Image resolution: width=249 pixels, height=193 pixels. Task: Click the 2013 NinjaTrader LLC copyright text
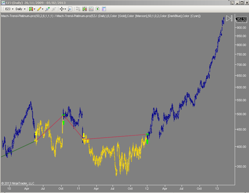(18, 183)
